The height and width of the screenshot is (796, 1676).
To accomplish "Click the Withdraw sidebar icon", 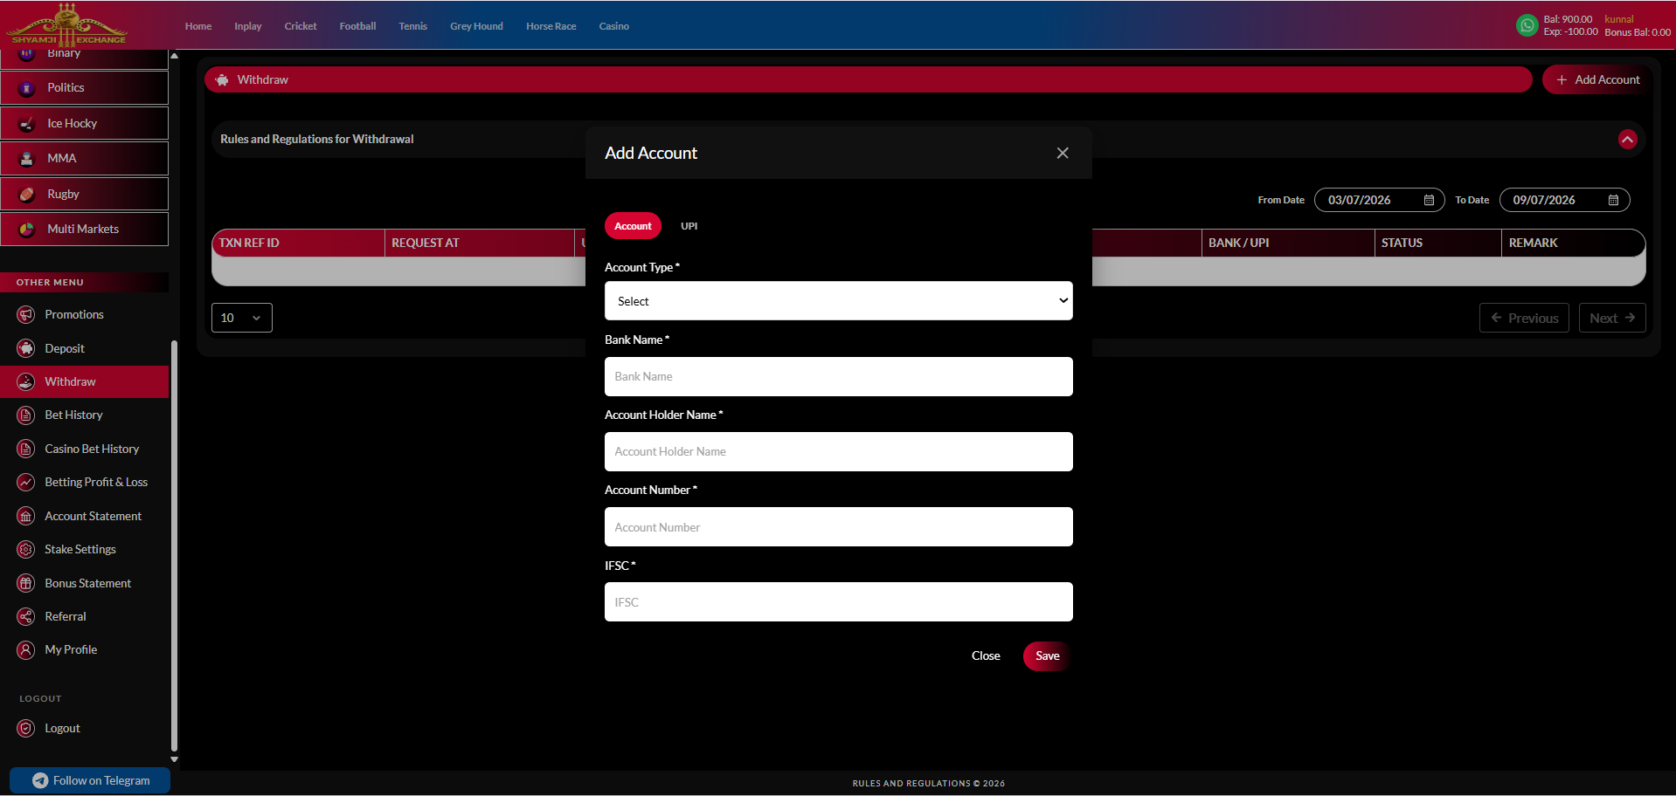I will pos(26,382).
